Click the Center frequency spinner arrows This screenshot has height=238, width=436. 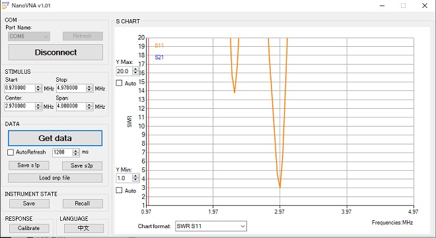click(38, 107)
